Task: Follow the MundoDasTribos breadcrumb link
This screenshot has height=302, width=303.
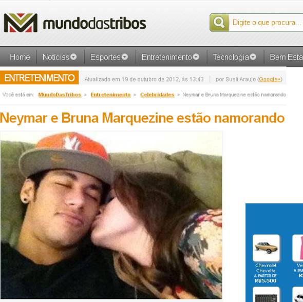Action: [x=60, y=95]
